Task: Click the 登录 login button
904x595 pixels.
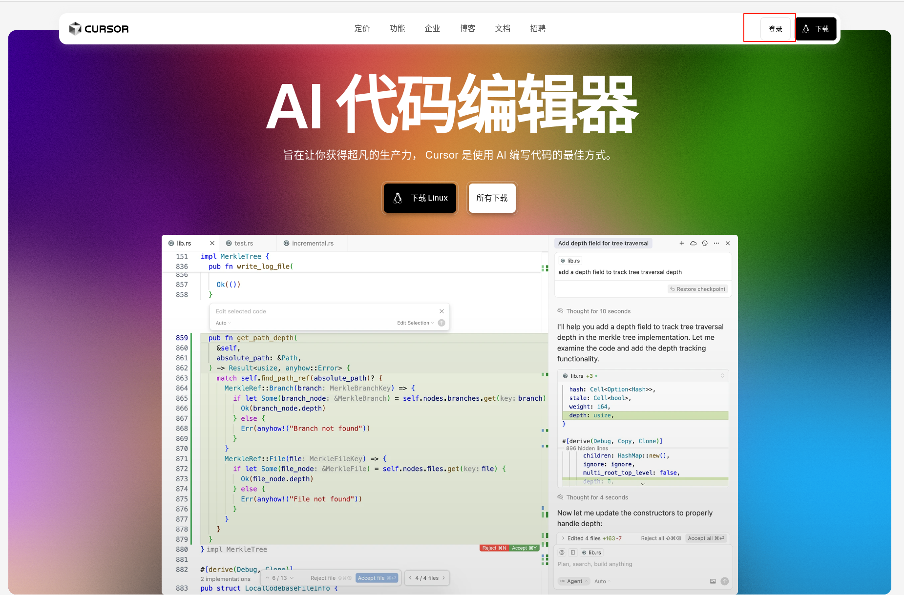Action: pos(775,29)
